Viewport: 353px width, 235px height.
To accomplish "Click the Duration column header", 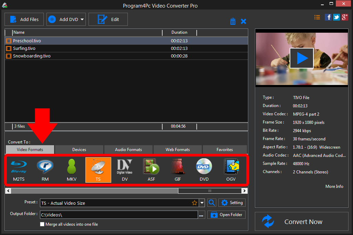I will (179, 32).
